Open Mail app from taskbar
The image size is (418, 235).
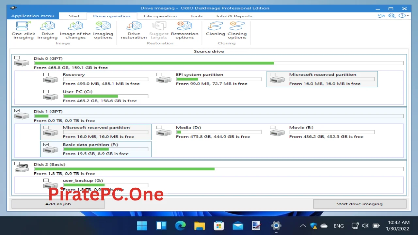click(x=238, y=226)
